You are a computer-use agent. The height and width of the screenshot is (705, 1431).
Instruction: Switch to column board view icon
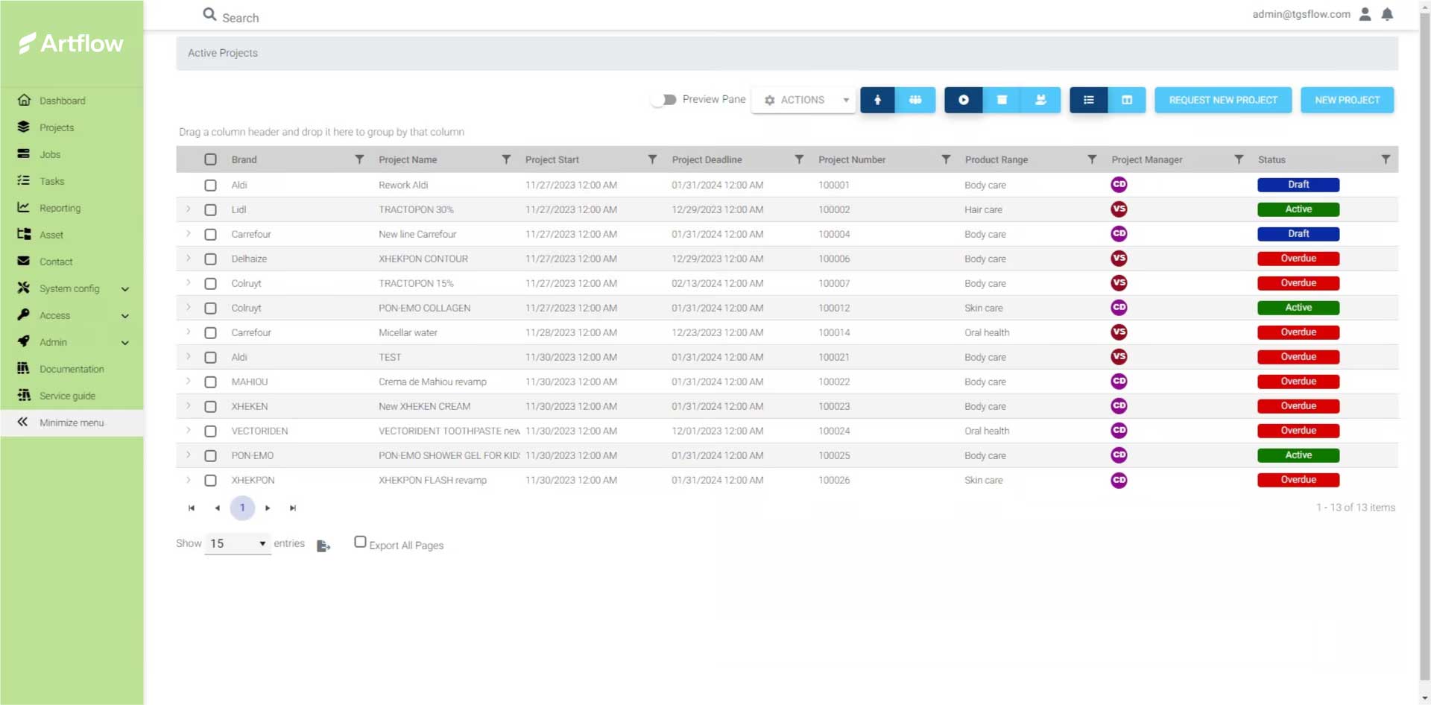(x=1127, y=100)
